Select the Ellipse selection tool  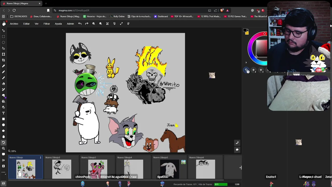point(3,42)
